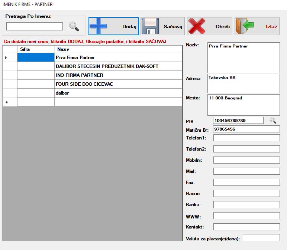Click the dalbor row in the table
The width and height of the screenshot is (287, 250).
point(118,93)
